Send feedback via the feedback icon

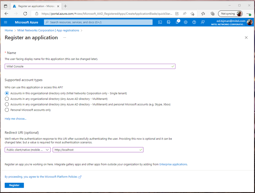point(202,22)
